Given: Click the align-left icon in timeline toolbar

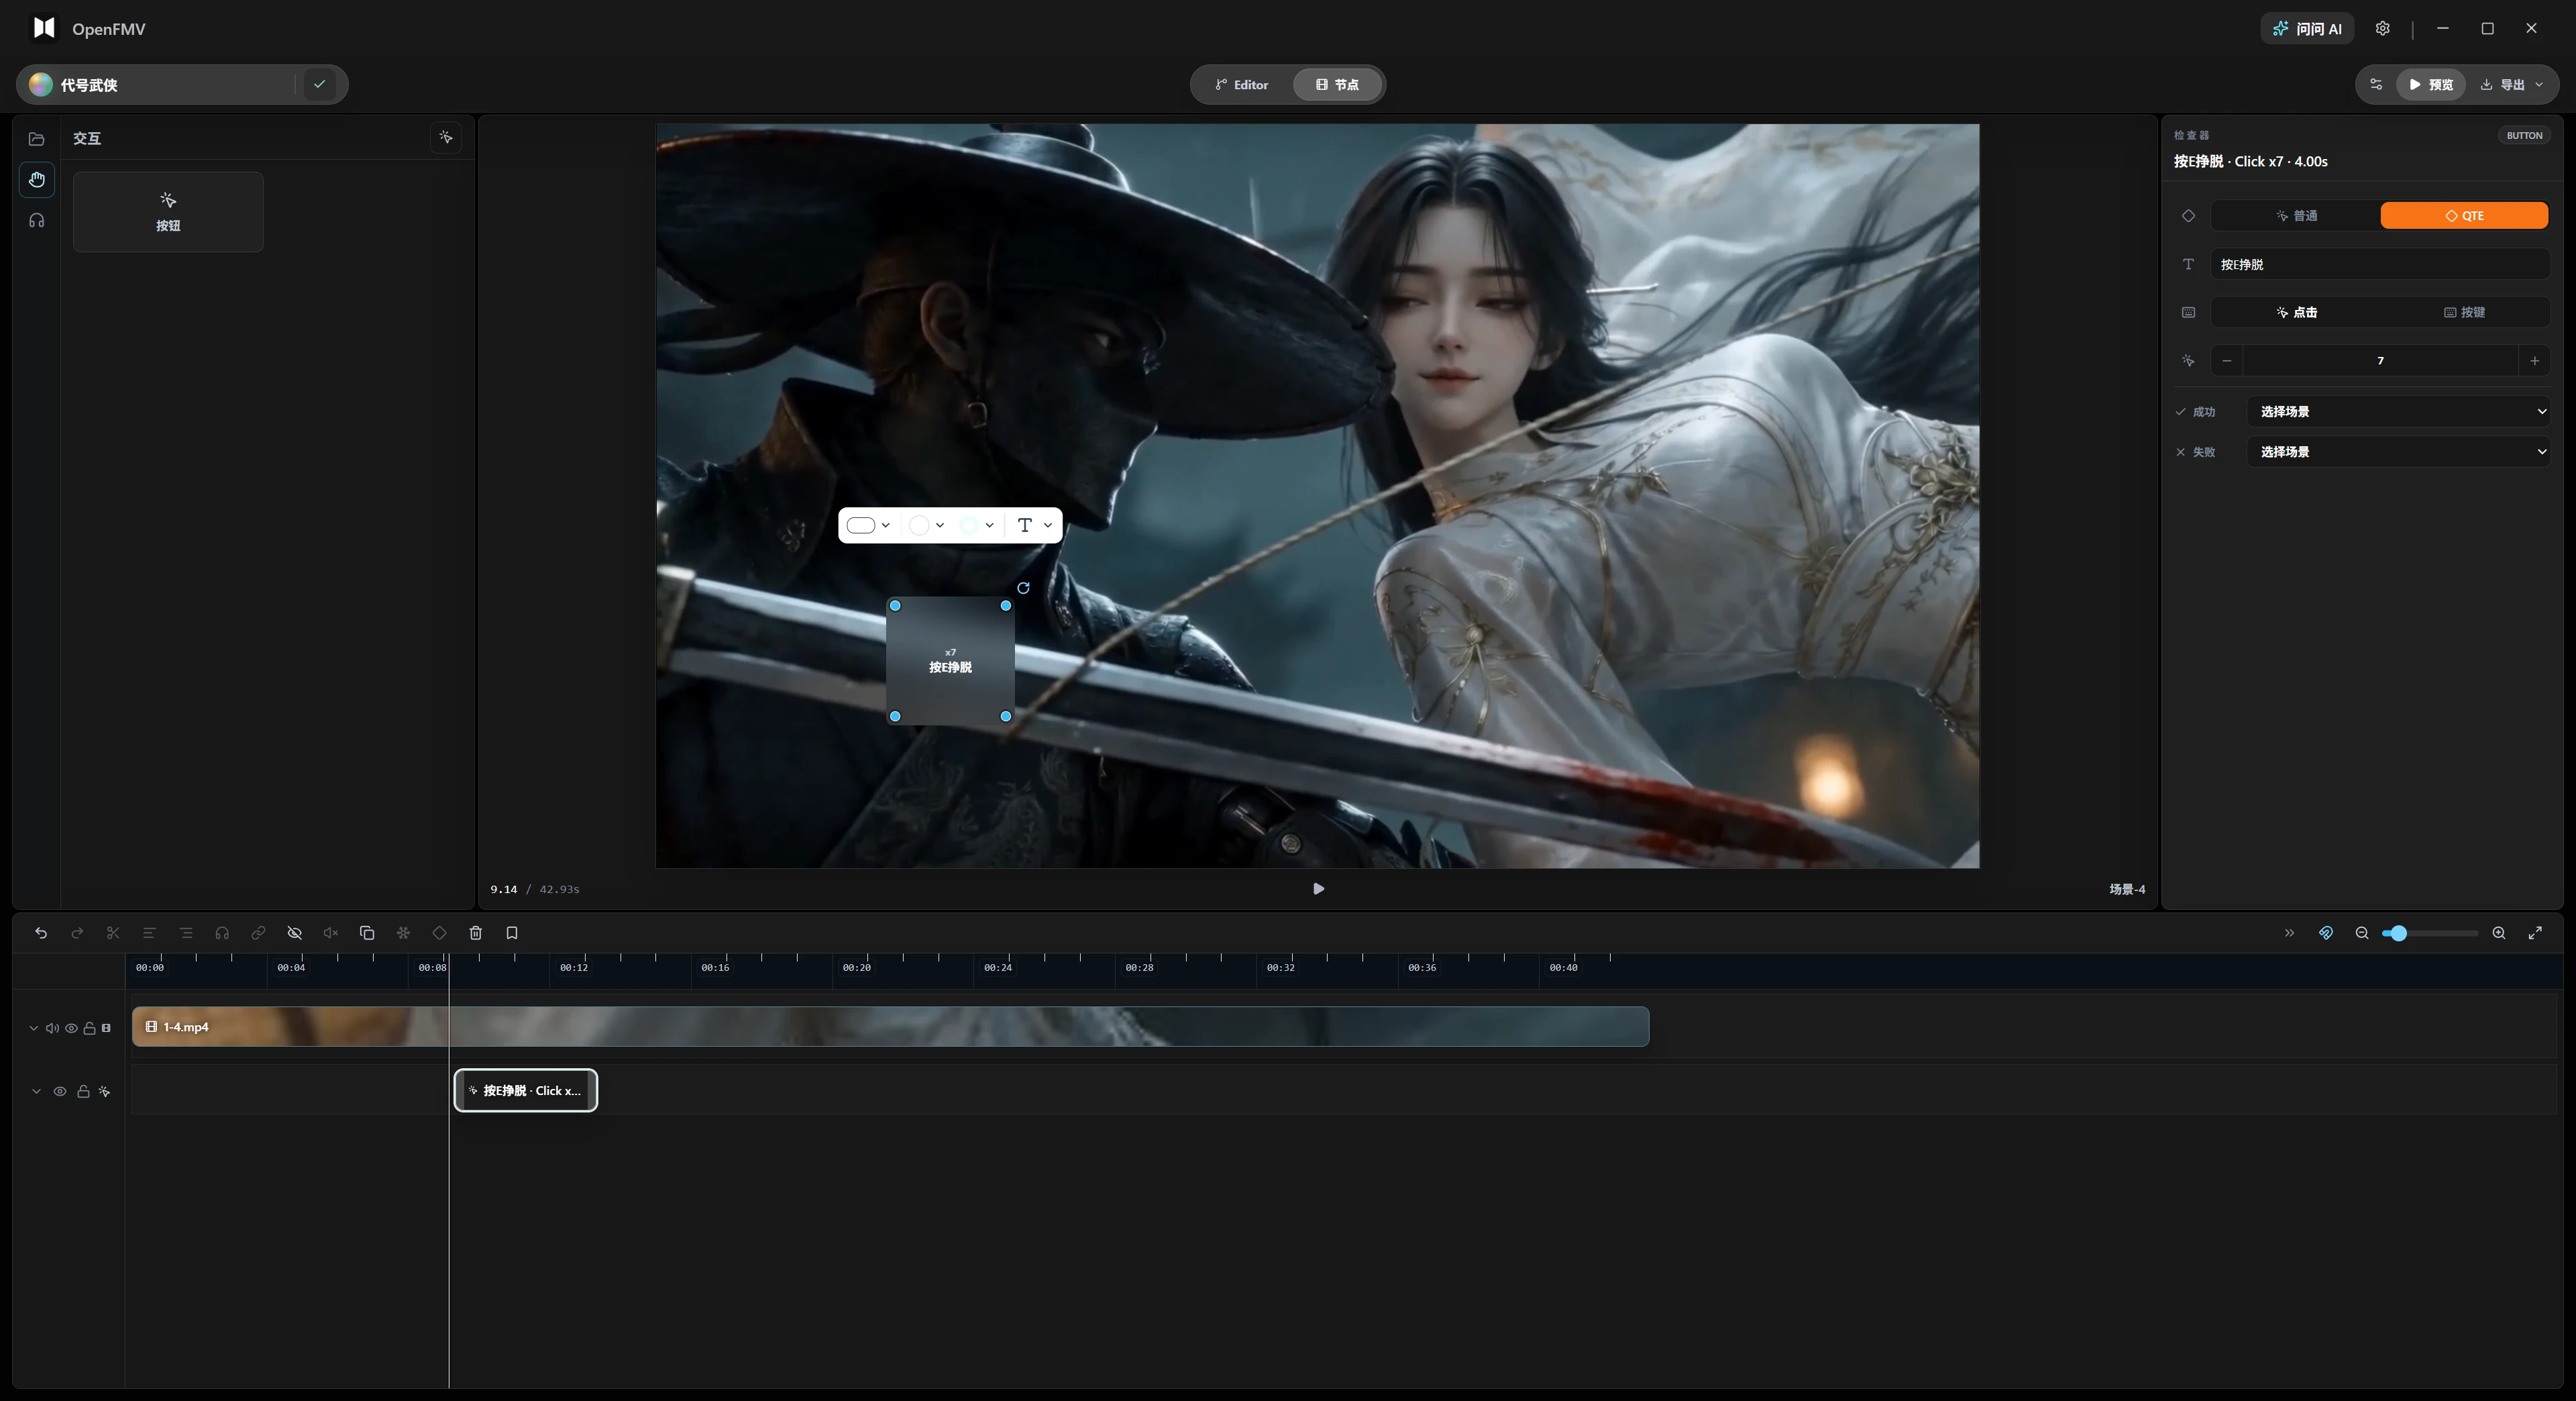Looking at the screenshot, I should pos(149,933).
